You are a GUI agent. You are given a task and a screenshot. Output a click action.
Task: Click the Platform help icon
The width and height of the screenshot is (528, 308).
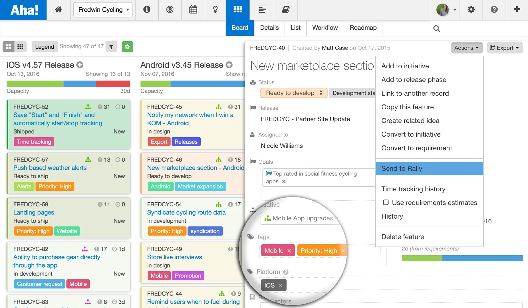click(286, 272)
